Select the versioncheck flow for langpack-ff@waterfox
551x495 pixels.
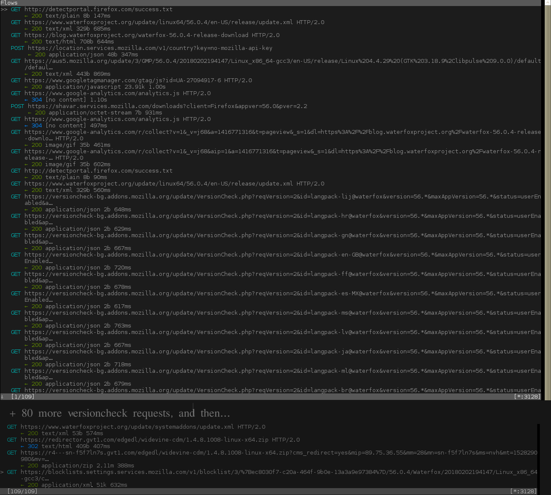point(276,277)
